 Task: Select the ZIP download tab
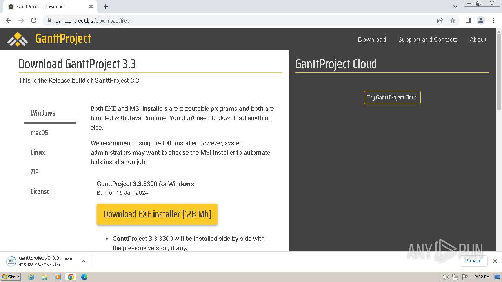pyautogui.click(x=50, y=172)
